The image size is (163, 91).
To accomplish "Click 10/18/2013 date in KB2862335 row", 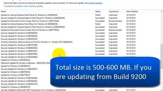I will tap(131, 39).
